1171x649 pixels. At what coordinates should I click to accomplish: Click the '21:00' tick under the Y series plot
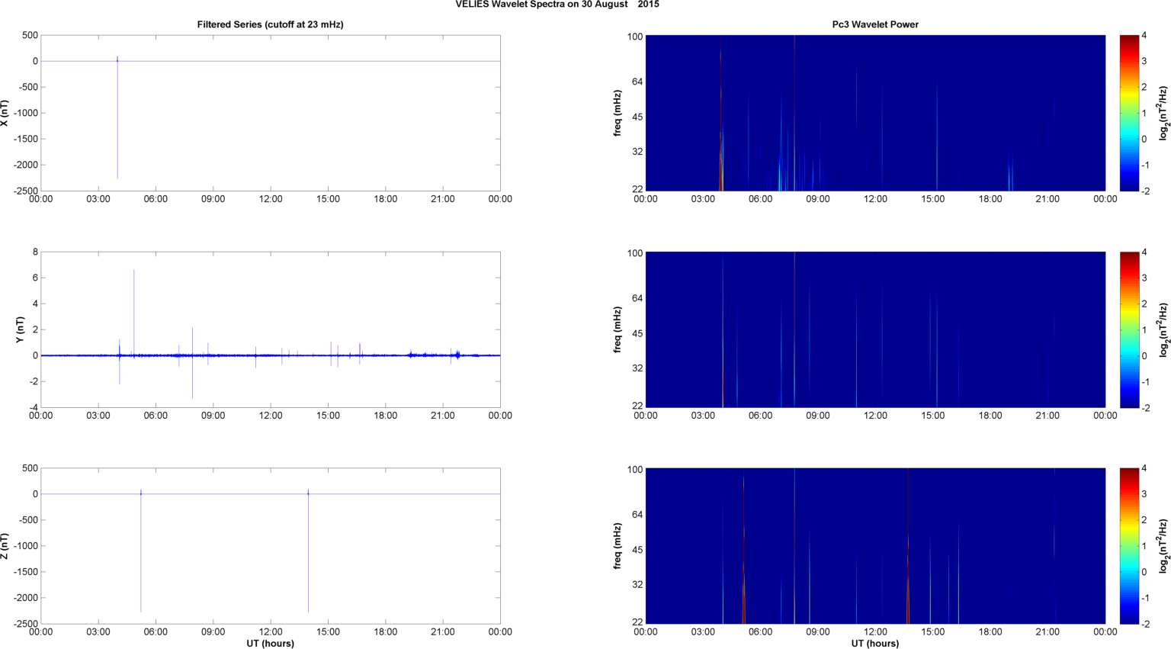pyautogui.click(x=443, y=416)
